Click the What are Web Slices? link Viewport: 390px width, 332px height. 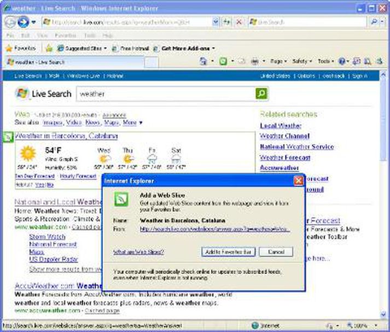138,252
